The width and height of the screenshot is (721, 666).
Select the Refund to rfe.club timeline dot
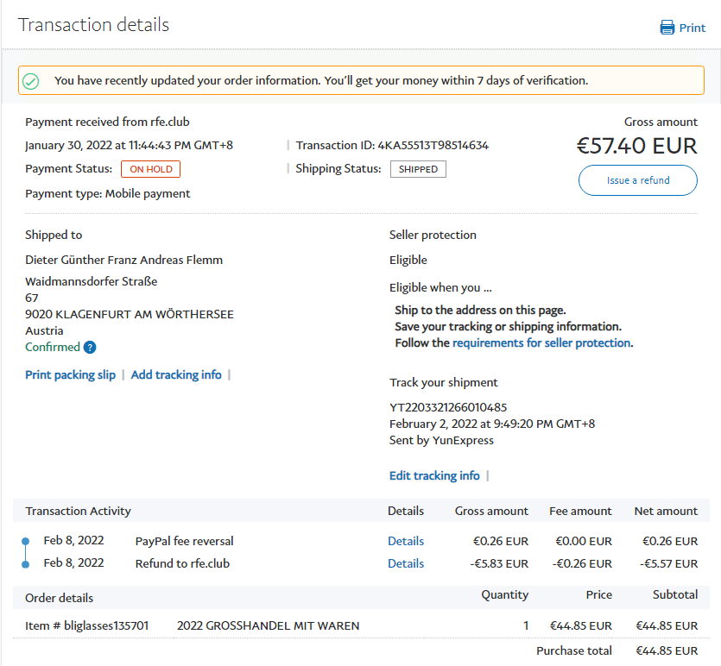tap(25, 564)
